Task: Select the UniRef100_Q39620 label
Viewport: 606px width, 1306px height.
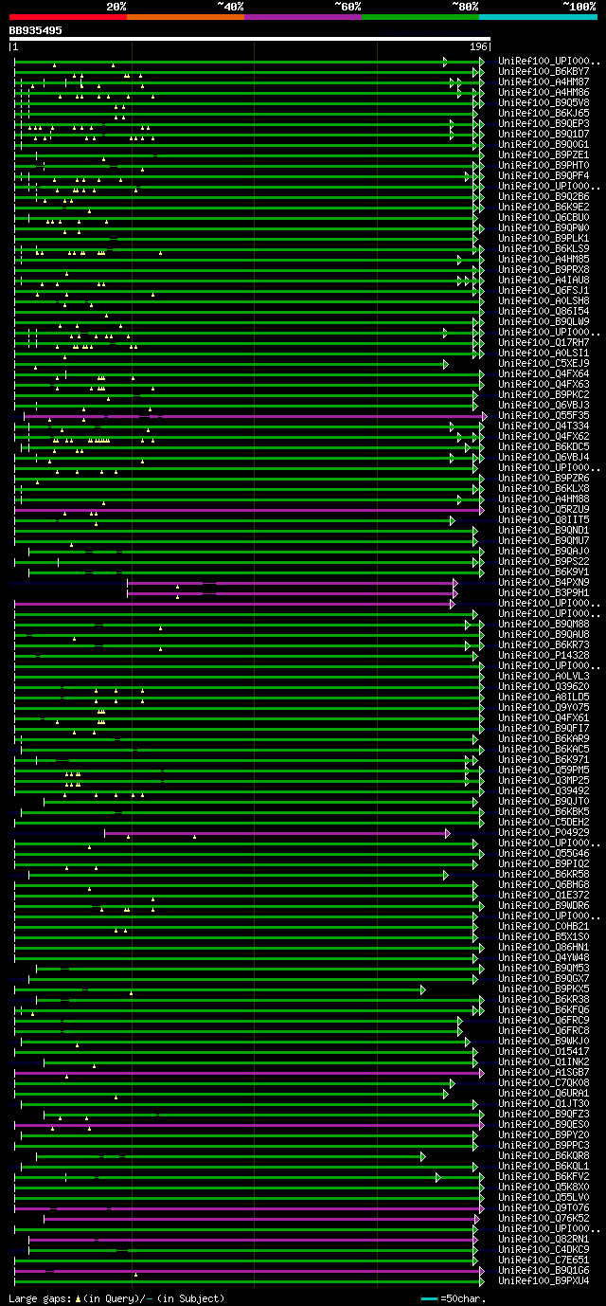Action: coord(544,686)
